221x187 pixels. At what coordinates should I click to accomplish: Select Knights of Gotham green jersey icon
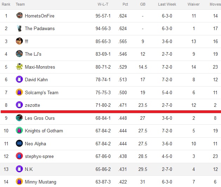[x=19, y=130]
